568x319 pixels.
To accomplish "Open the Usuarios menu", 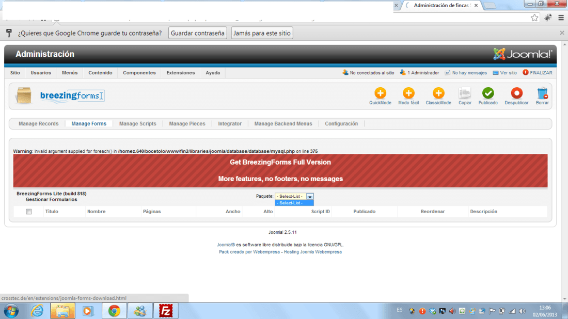I will tap(41, 73).
